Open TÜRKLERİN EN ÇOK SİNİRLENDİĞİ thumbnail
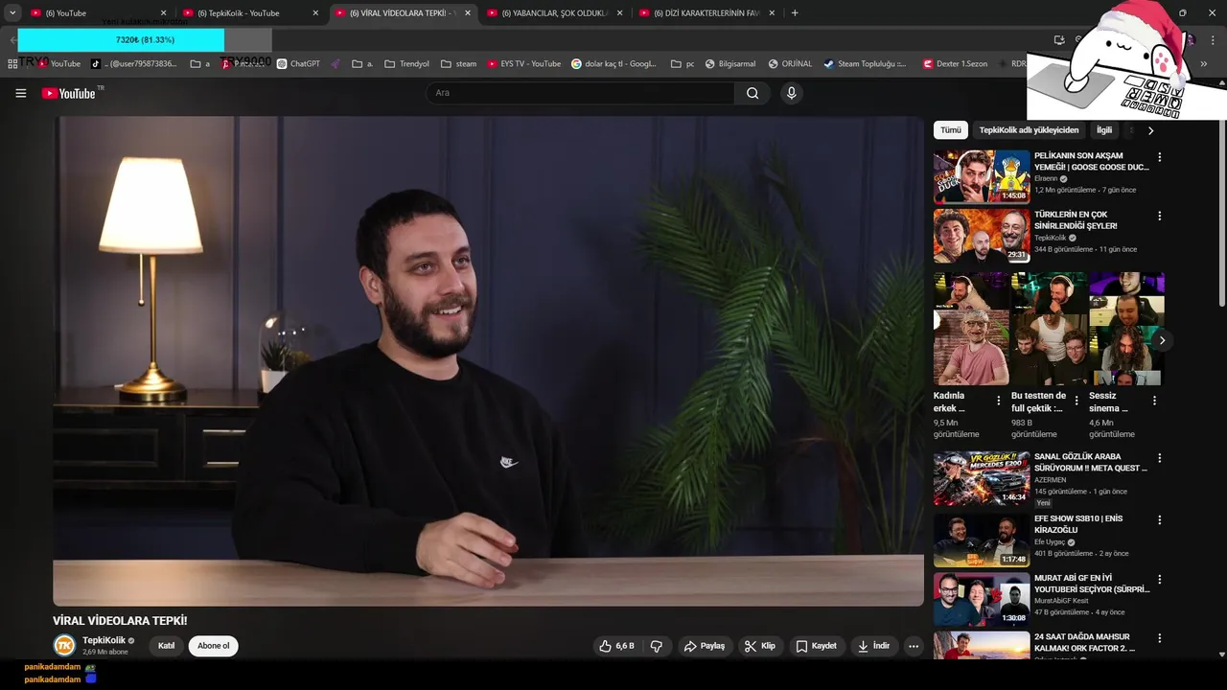The width and height of the screenshot is (1227, 690). click(x=982, y=236)
